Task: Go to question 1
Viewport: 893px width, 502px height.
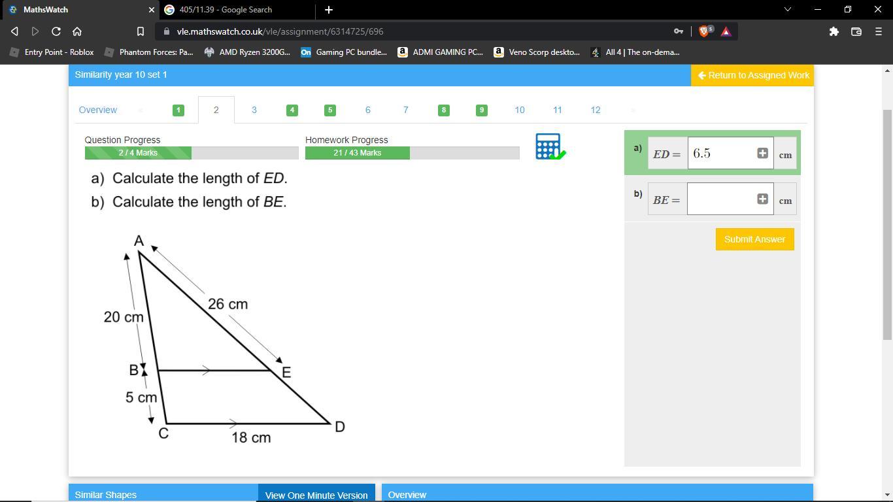Action: click(178, 110)
